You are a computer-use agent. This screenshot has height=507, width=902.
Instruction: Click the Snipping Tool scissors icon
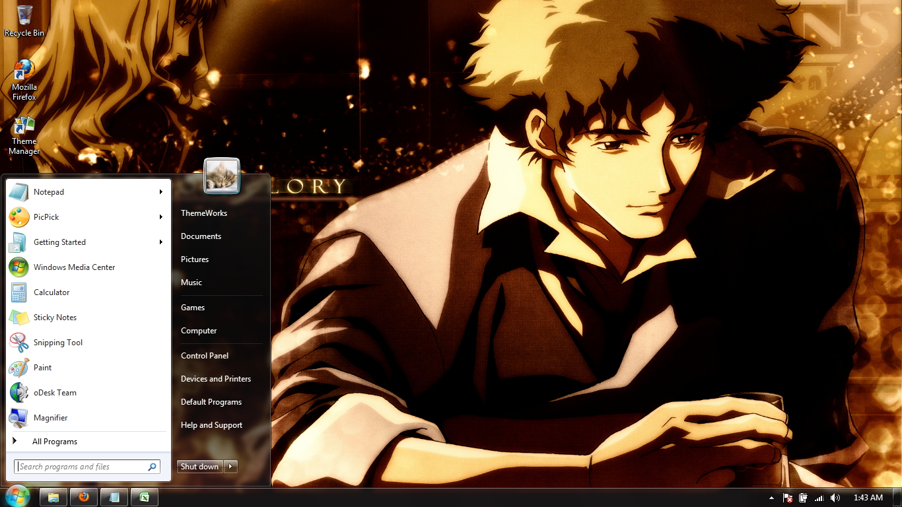[18, 343]
